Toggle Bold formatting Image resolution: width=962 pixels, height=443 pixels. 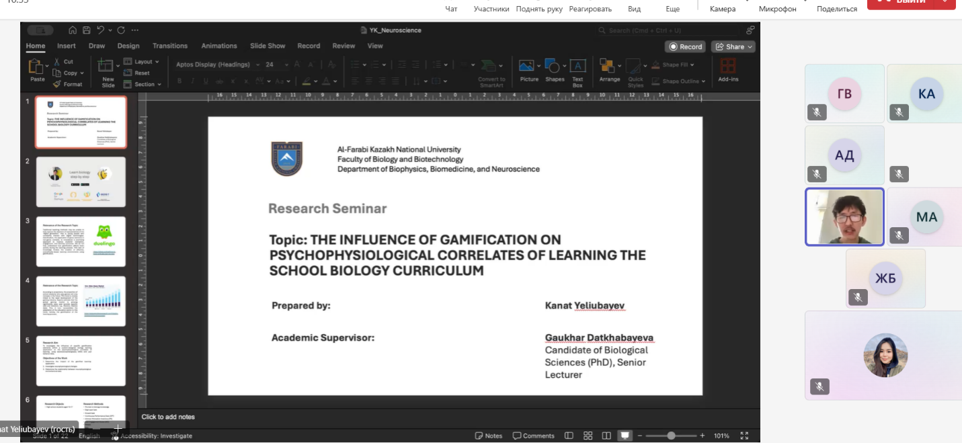(x=179, y=81)
